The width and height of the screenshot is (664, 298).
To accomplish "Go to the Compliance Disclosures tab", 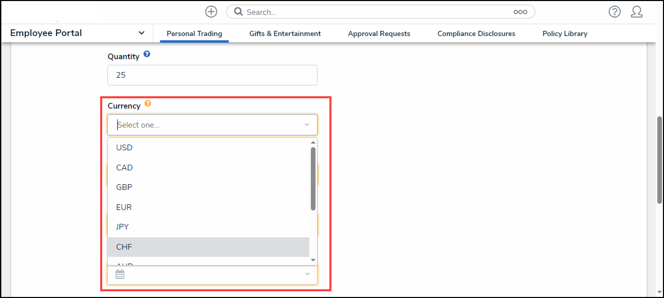I will click(476, 33).
